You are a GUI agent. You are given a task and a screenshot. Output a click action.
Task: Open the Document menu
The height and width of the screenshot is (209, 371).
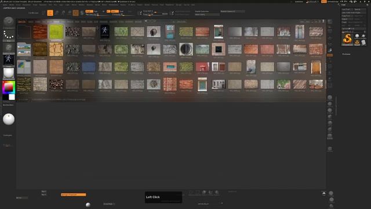[x=27, y=5]
